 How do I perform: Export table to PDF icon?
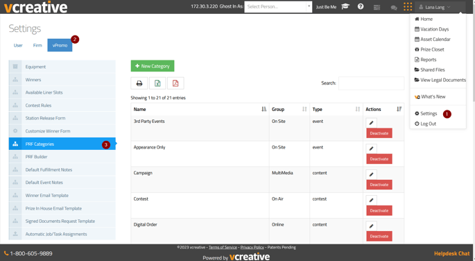[175, 83]
